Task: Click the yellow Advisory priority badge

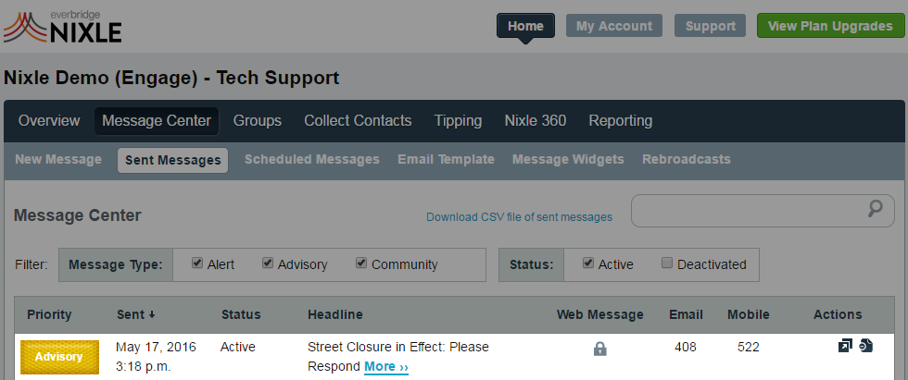Action: [x=59, y=357]
